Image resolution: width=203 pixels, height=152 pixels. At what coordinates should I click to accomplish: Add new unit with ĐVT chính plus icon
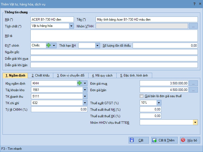click(49, 45)
